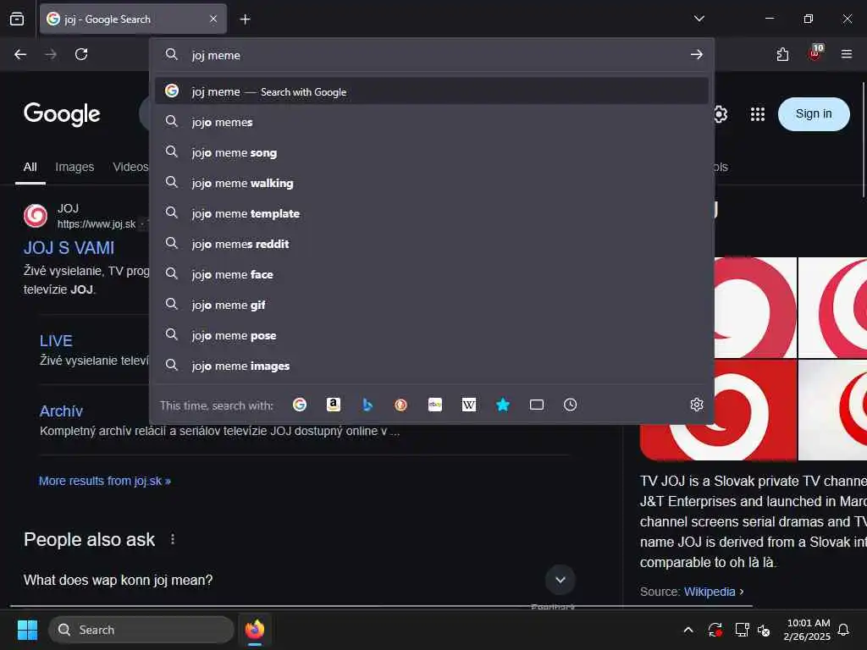Viewport: 867px width, 650px height.
Task: Choose the 'jojo meme walking' suggestion
Action: click(x=431, y=183)
